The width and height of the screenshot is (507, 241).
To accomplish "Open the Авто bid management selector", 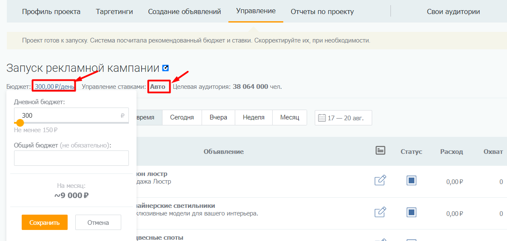I will click(x=158, y=87).
